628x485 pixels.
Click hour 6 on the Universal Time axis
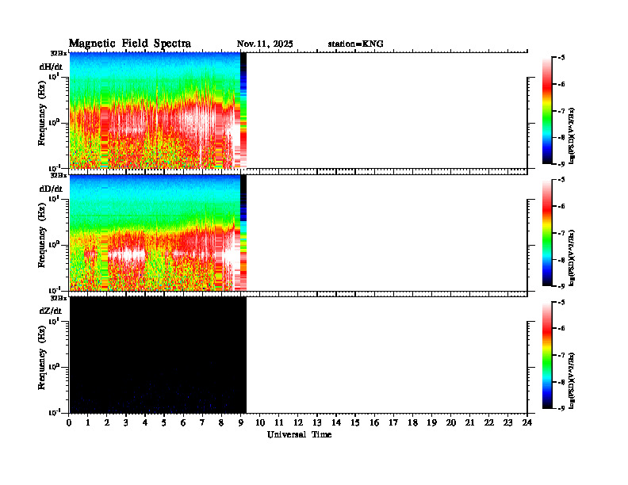pos(183,422)
